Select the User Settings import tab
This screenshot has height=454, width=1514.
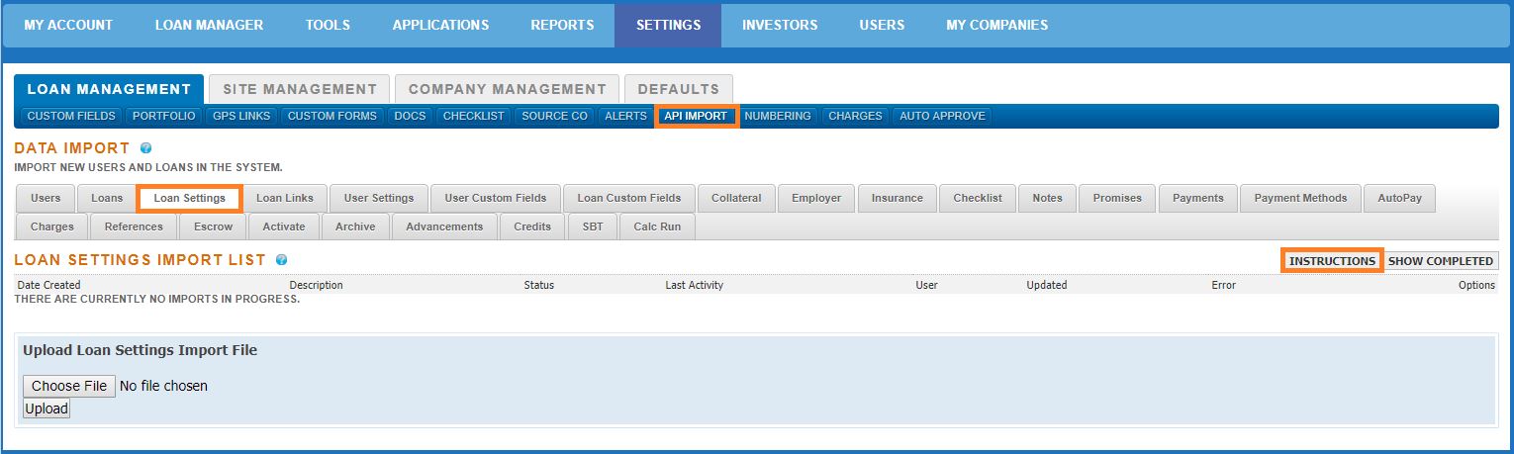pos(379,198)
